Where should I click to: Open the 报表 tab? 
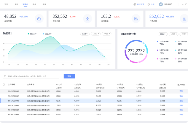[44, 4]
